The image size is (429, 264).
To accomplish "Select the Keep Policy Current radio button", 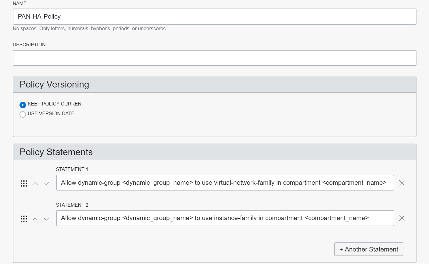I will 23,105.
